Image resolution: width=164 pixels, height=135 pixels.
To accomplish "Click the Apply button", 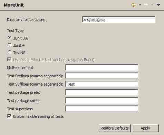I will click(146, 128).
